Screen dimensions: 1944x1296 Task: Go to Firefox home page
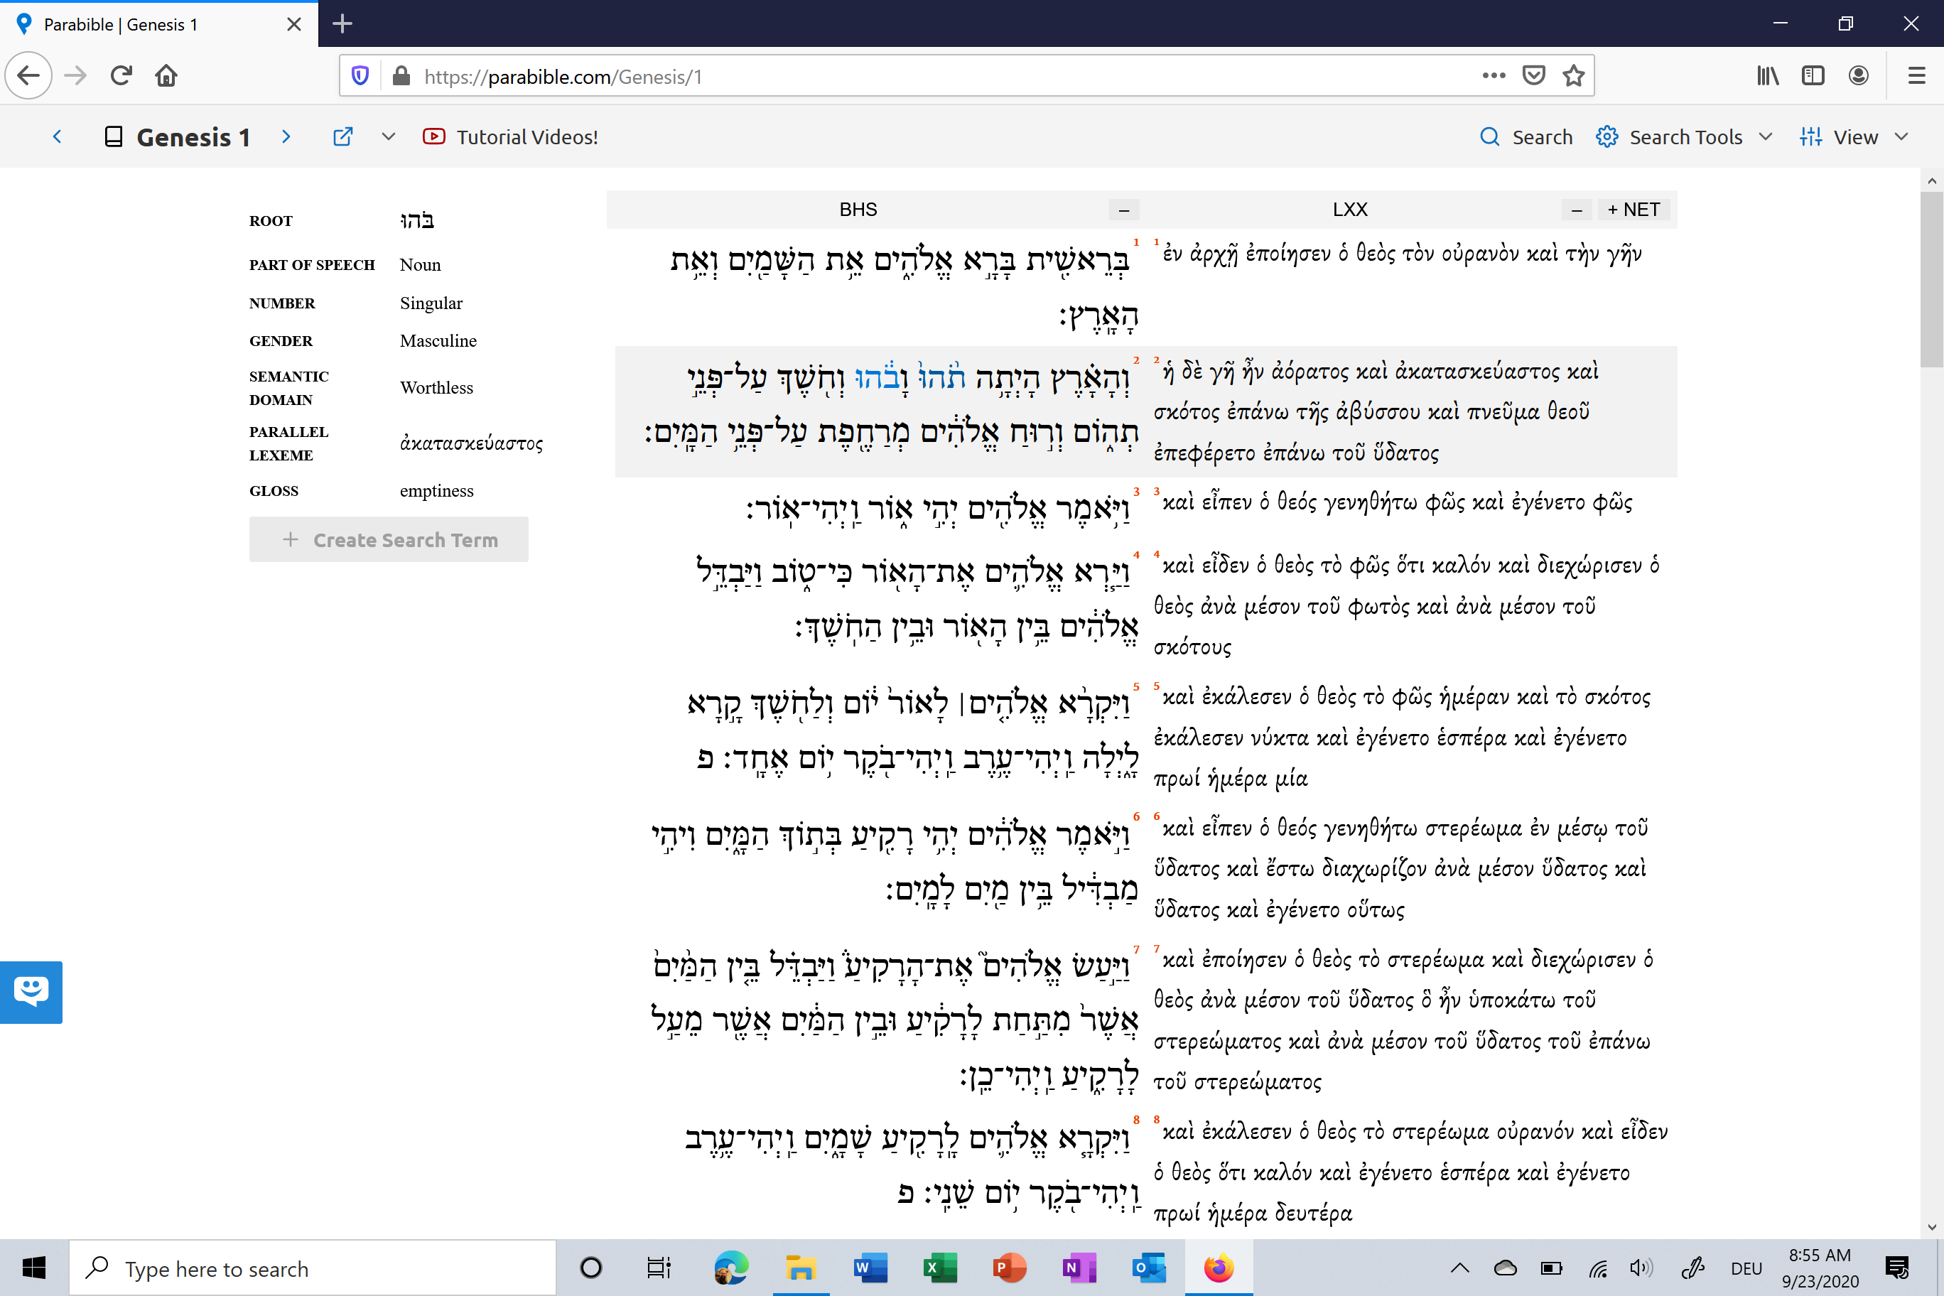click(166, 76)
